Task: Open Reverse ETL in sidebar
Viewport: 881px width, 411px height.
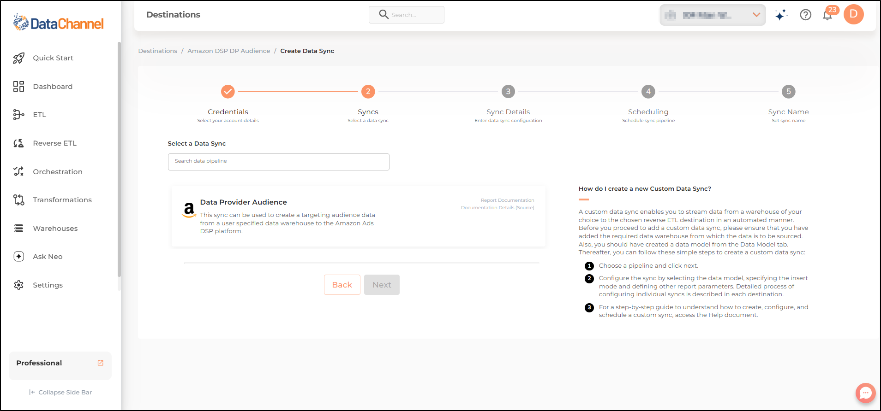Action: [x=54, y=143]
